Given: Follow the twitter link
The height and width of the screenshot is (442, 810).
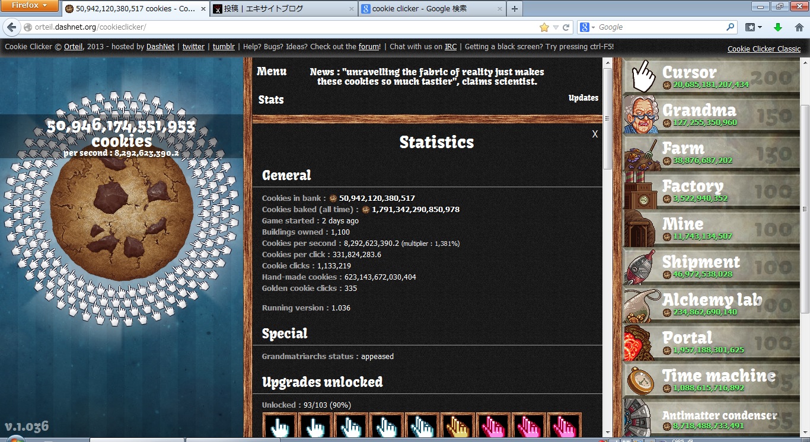Looking at the screenshot, I should pos(193,47).
